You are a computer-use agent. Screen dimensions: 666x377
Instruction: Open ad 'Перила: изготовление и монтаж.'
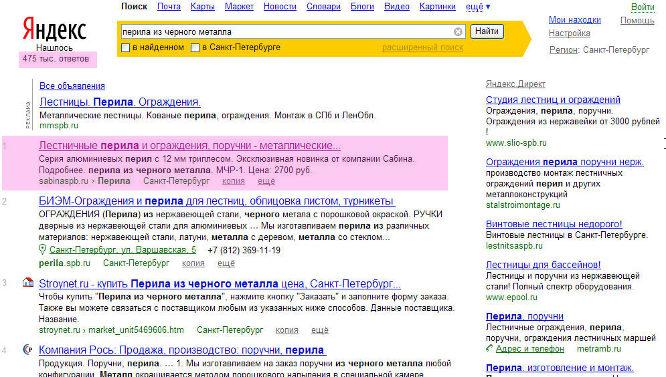(560, 368)
